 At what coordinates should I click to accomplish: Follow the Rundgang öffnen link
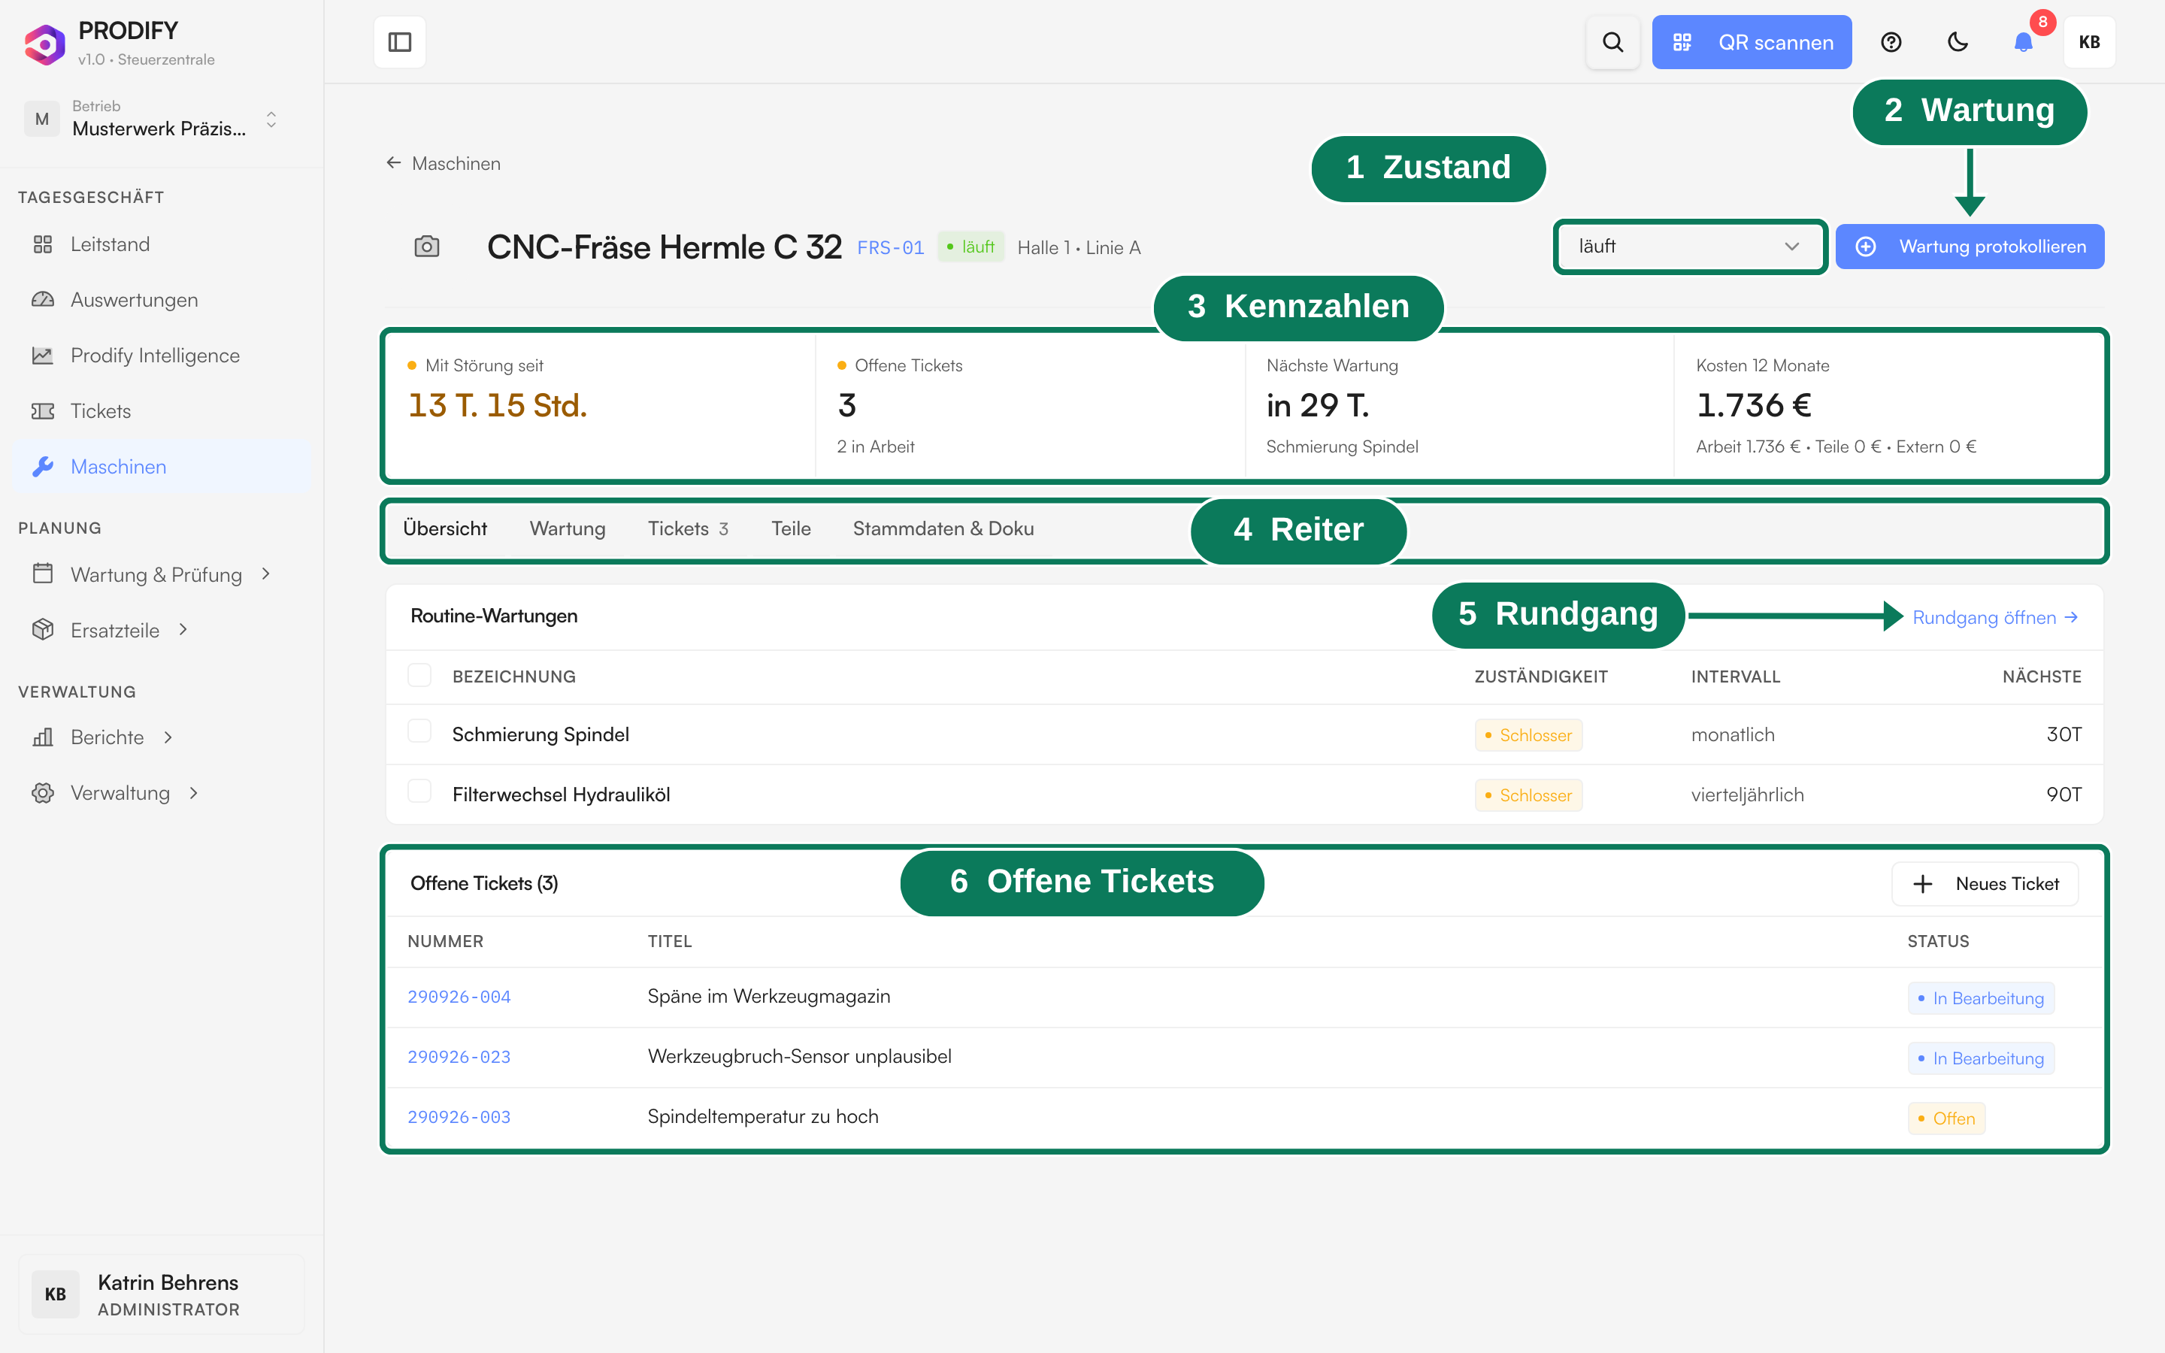click(x=1994, y=617)
